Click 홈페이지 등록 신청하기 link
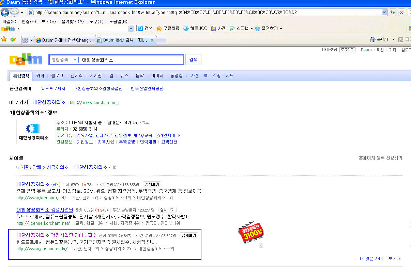Viewport: 411px width, 269px height. point(380,158)
